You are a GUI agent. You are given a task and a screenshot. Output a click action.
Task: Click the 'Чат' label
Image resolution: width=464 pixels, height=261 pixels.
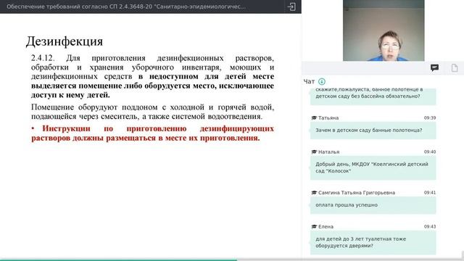tap(309, 81)
